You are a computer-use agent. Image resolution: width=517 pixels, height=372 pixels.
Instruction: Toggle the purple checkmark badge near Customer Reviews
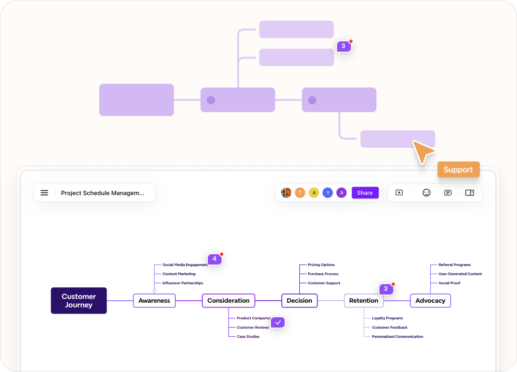point(278,322)
